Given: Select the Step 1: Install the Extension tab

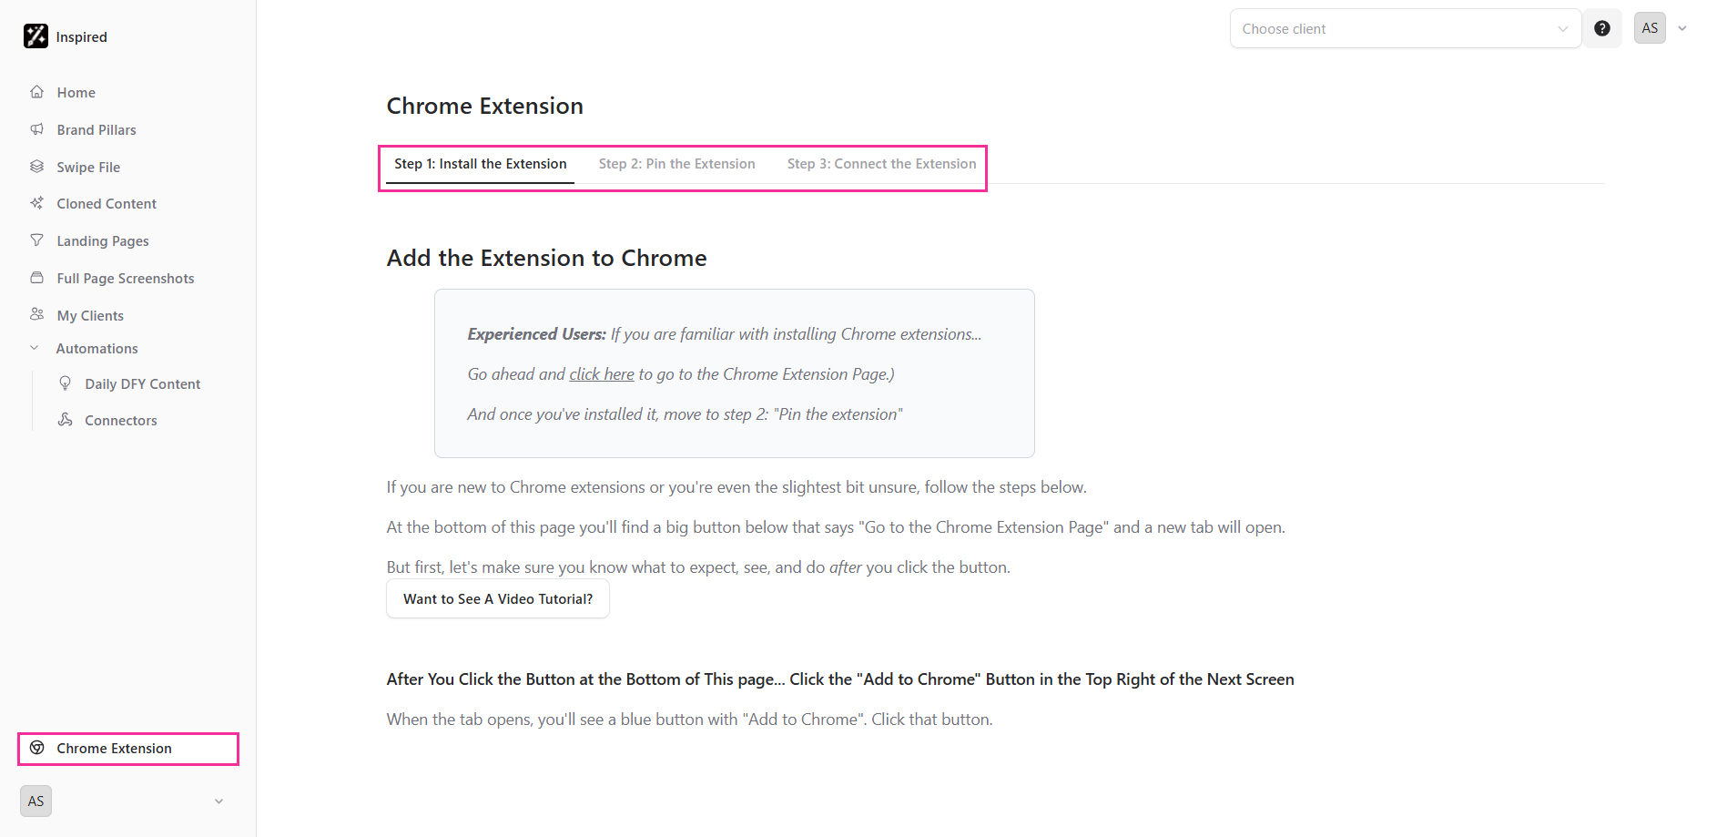Looking at the screenshot, I should (x=481, y=164).
